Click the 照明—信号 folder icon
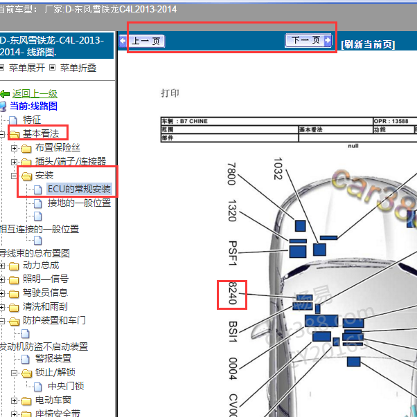The height and width of the screenshot is (417, 417). tap(14, 280)
